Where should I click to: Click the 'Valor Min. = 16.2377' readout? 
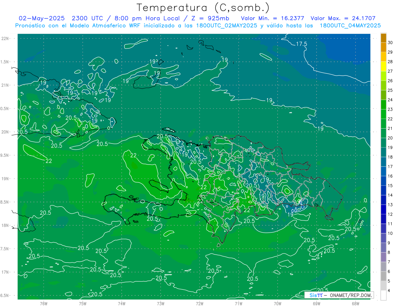click(x=273, y=18)
